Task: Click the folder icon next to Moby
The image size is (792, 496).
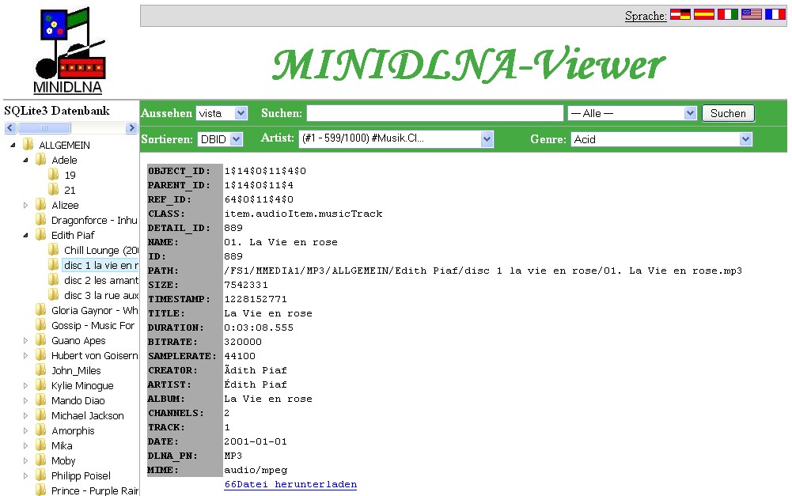Action: 41,460
